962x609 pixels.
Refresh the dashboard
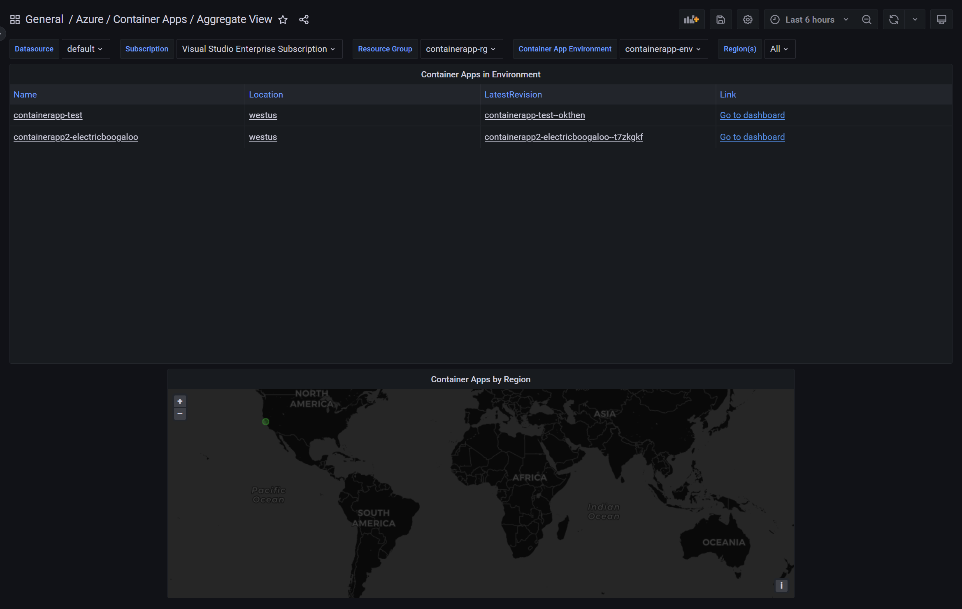point(894,19)
